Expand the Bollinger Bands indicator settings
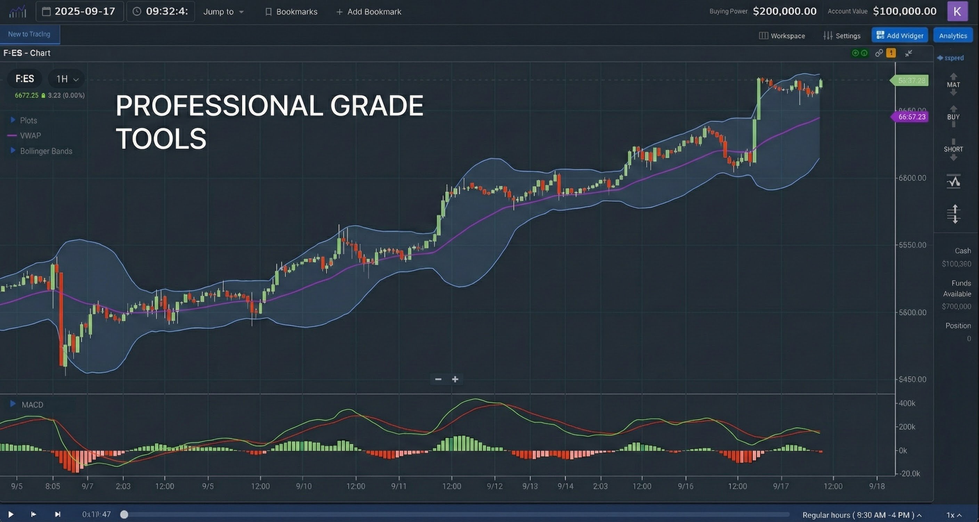This screenshot has width=979, height=522. [x=13, y=151]
